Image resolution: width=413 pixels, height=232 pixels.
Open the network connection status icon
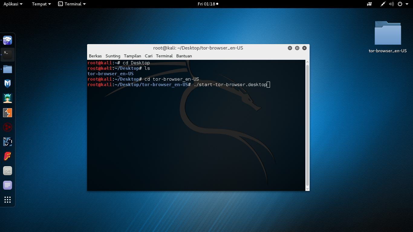point(383,4)
